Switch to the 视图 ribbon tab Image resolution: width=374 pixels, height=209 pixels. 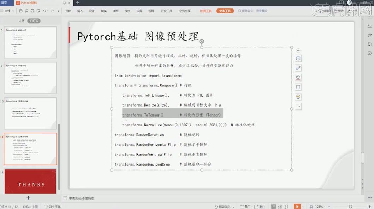(x=151, y=11)
